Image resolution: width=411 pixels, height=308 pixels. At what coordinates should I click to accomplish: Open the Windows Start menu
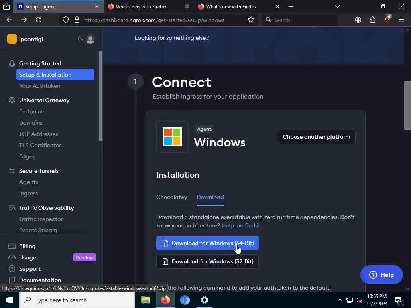click(10, 300)
